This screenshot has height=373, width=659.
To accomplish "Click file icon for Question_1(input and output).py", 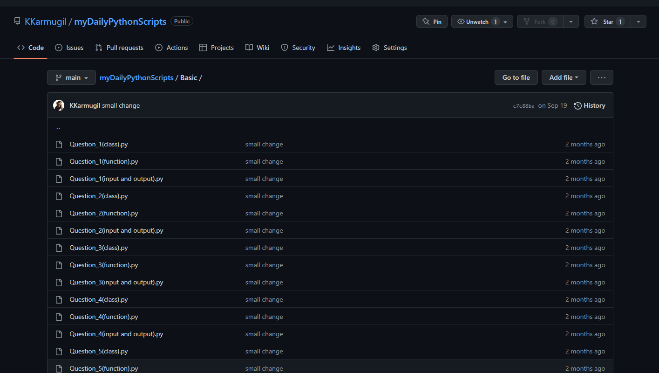I will click(59, 179).
